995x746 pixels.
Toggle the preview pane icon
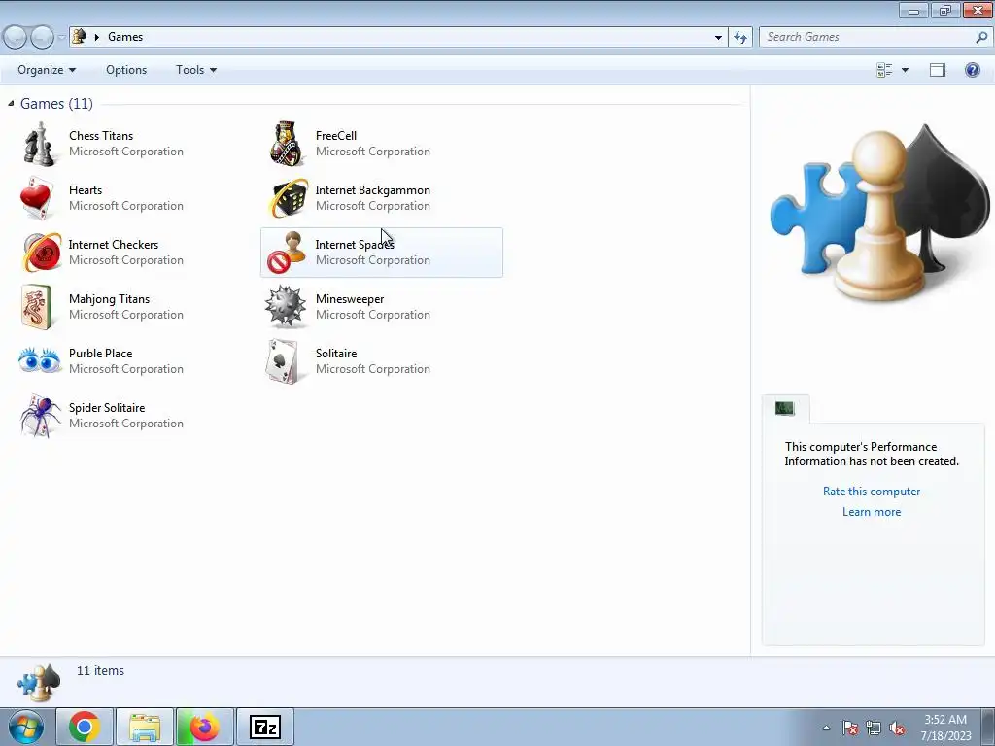tap(938, 70)
